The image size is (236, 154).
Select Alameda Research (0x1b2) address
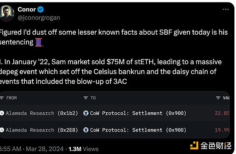pos(42,113)
